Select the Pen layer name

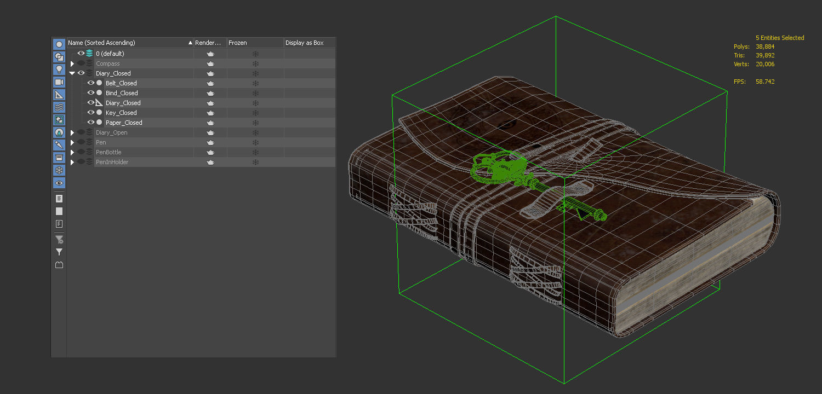pyautogui.click(x=101, y=142)
